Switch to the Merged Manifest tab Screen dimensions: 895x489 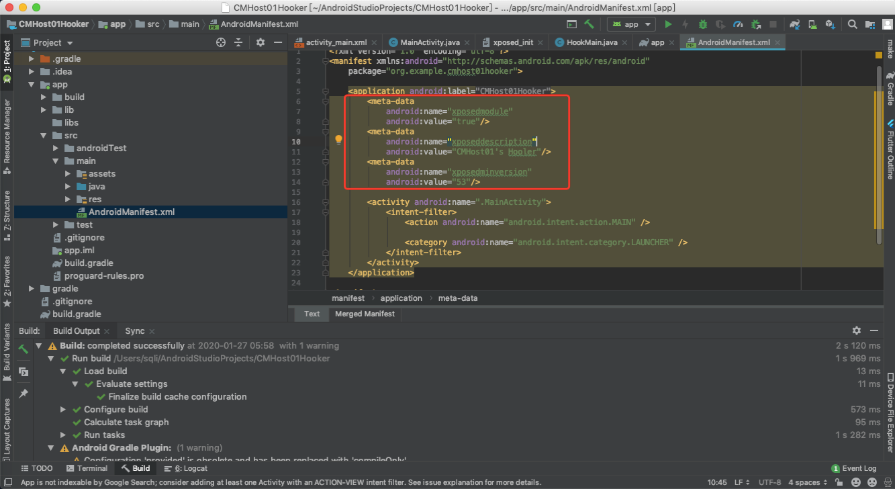pos(366,314)
